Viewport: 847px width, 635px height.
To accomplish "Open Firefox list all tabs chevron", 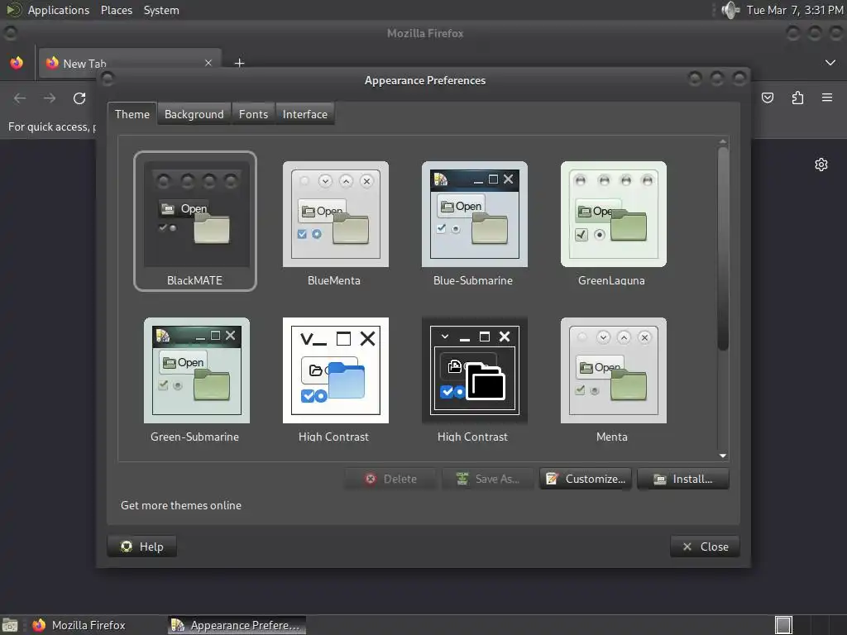I will 830,63.
